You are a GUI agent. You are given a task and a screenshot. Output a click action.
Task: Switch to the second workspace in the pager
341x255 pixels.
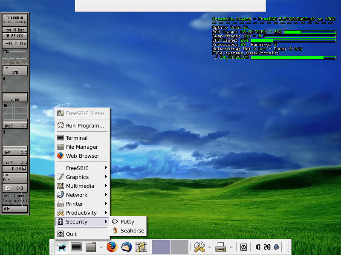pyautogui.click(x=179, y=247)
